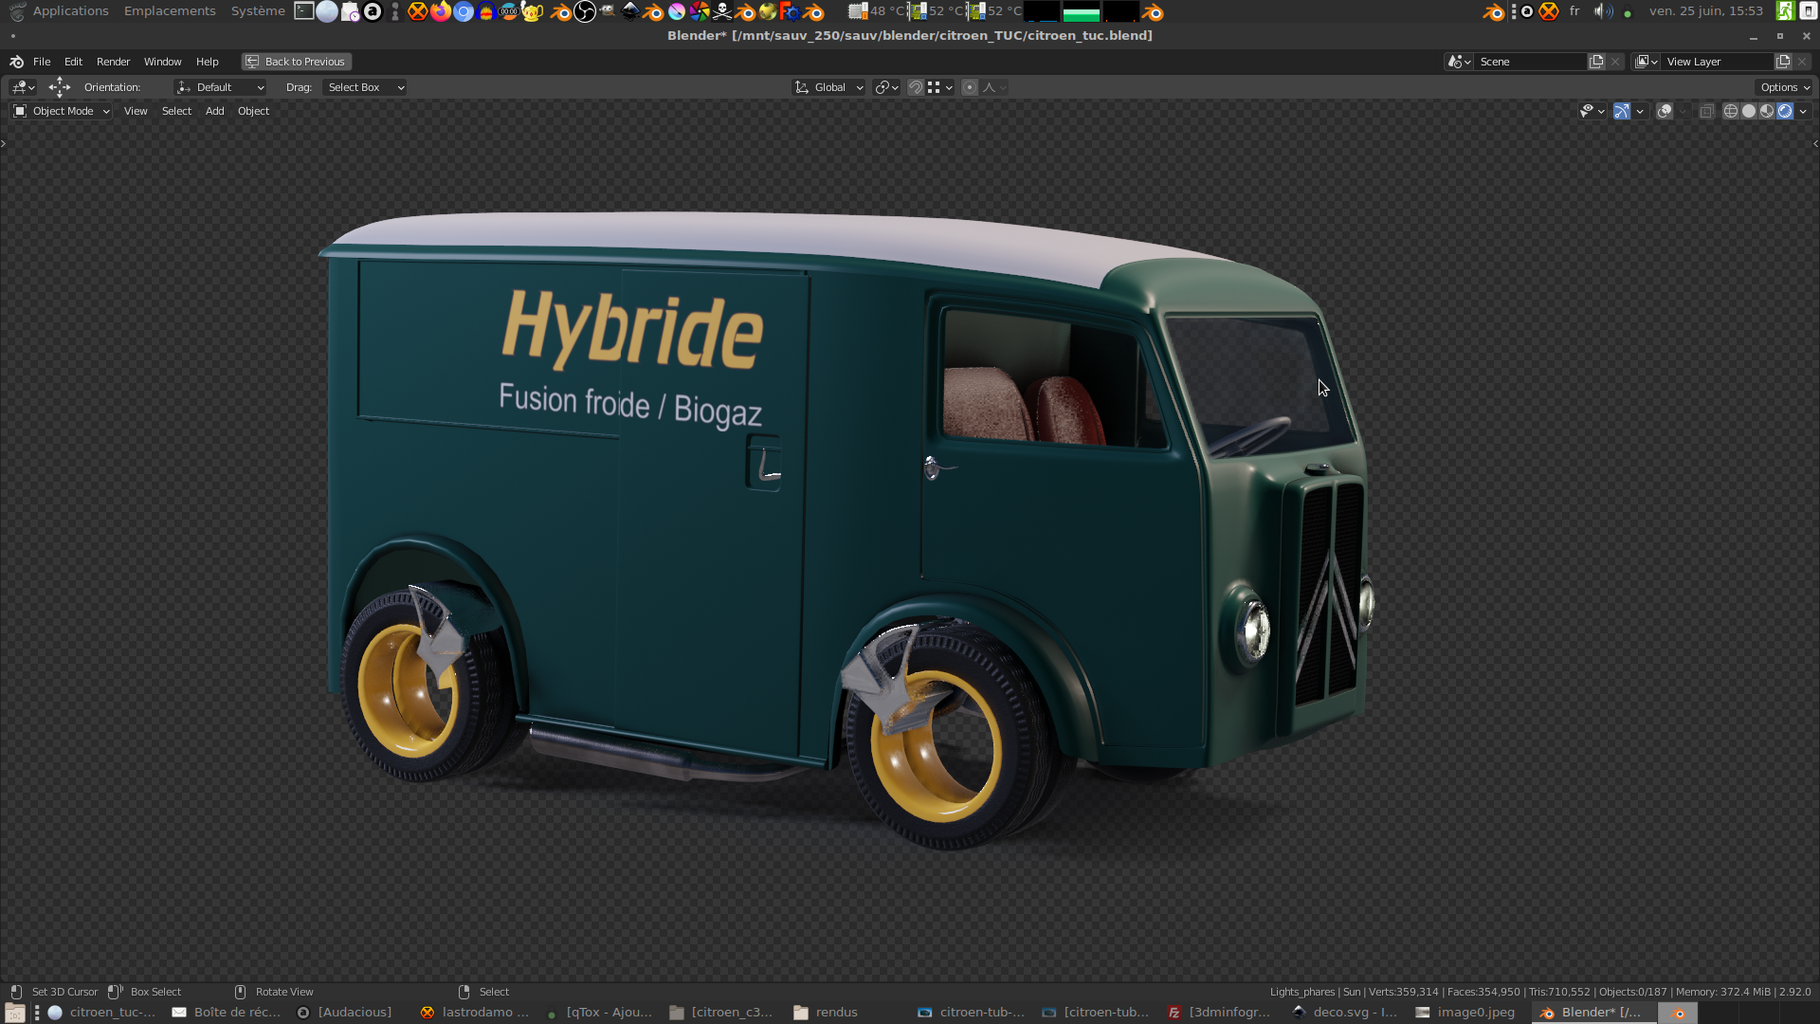Switch to rendus folder taskbar window
This screenshot has width=1820, height=1024.
point(827,1013)
